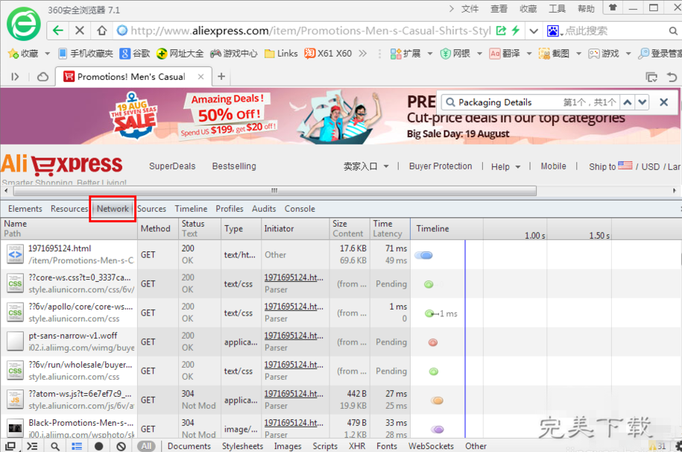Click the restore closed tab undo icon
The height and width of the screenshot is (452, 682).
[x=672, y=77]
